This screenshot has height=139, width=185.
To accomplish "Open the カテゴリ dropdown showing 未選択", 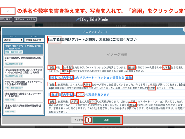I will click(x=13, y=40).
